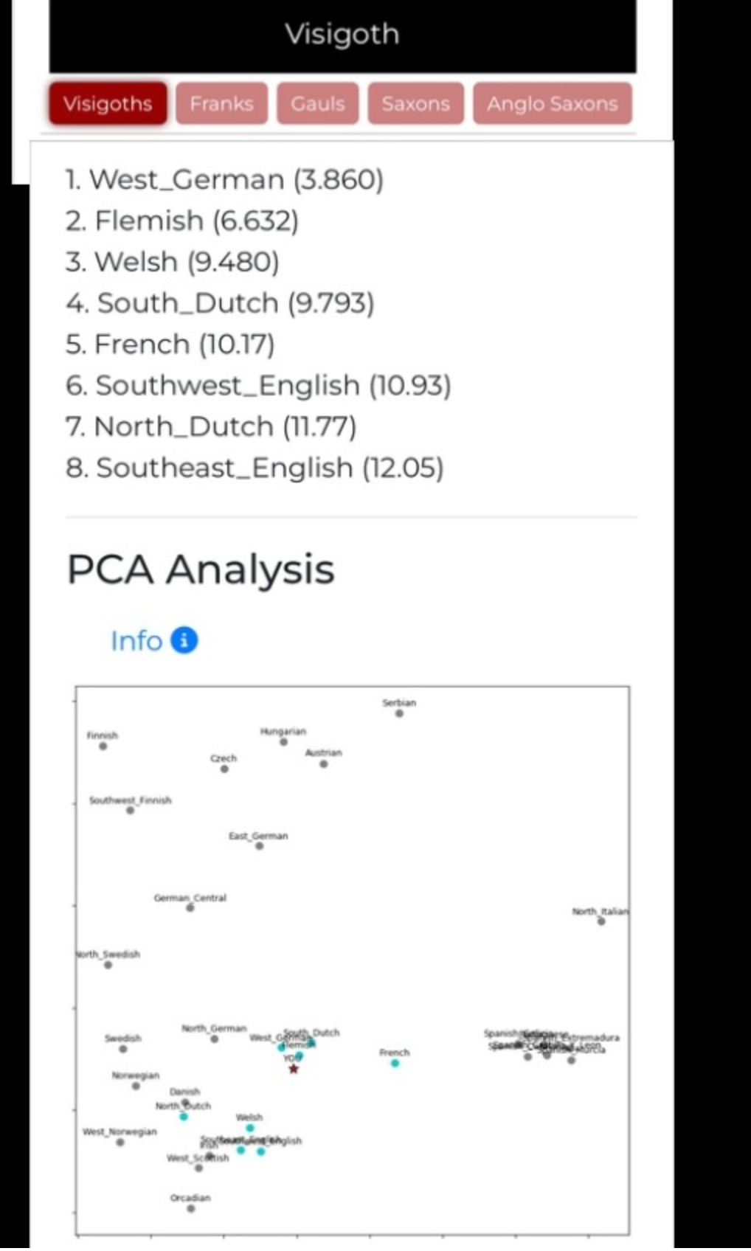The height and width of the screenshot is (1251, 751).
Task: Select the Orcadian point on the chart
Action: tap(191, 1208)
